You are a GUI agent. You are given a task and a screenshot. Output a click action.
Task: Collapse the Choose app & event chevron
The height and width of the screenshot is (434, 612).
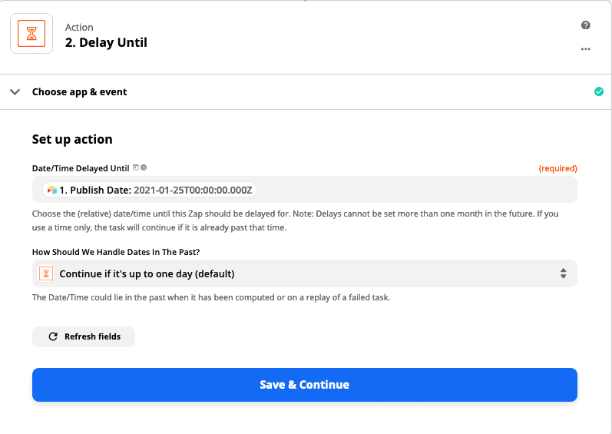tap(15, 92)
